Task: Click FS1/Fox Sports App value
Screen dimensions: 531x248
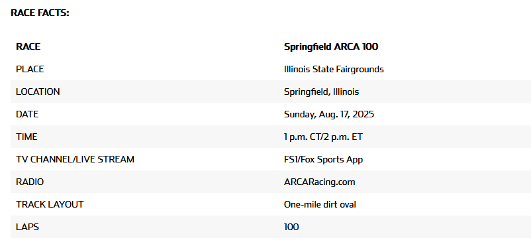Action: [x=323, y=159]
